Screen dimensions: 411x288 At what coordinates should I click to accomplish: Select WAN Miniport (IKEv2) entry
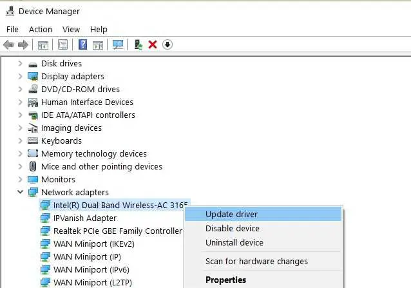pyautogui.click(x=94, y=244)
